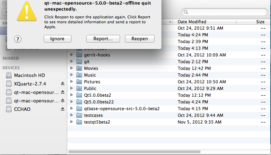The height and width of the screenshot is (155, 271).
Task: Click the Pictures folder icon
Action: point(79,82)
